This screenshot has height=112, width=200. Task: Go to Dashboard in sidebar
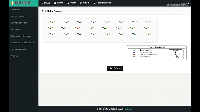tap(16, 10)
